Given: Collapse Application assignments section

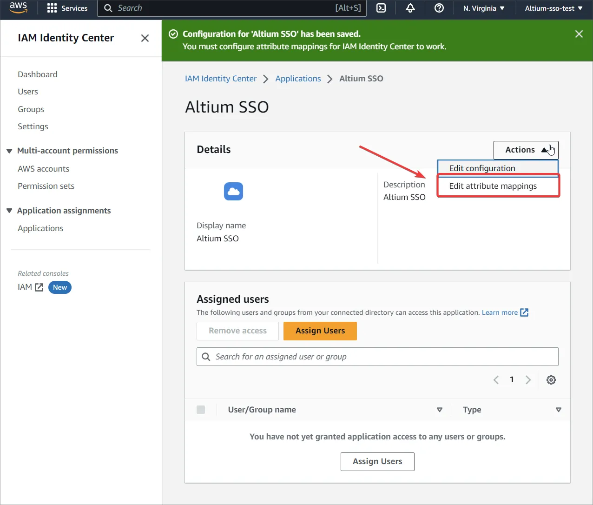Looking at the screenshot, I should [x=9, y=211].
